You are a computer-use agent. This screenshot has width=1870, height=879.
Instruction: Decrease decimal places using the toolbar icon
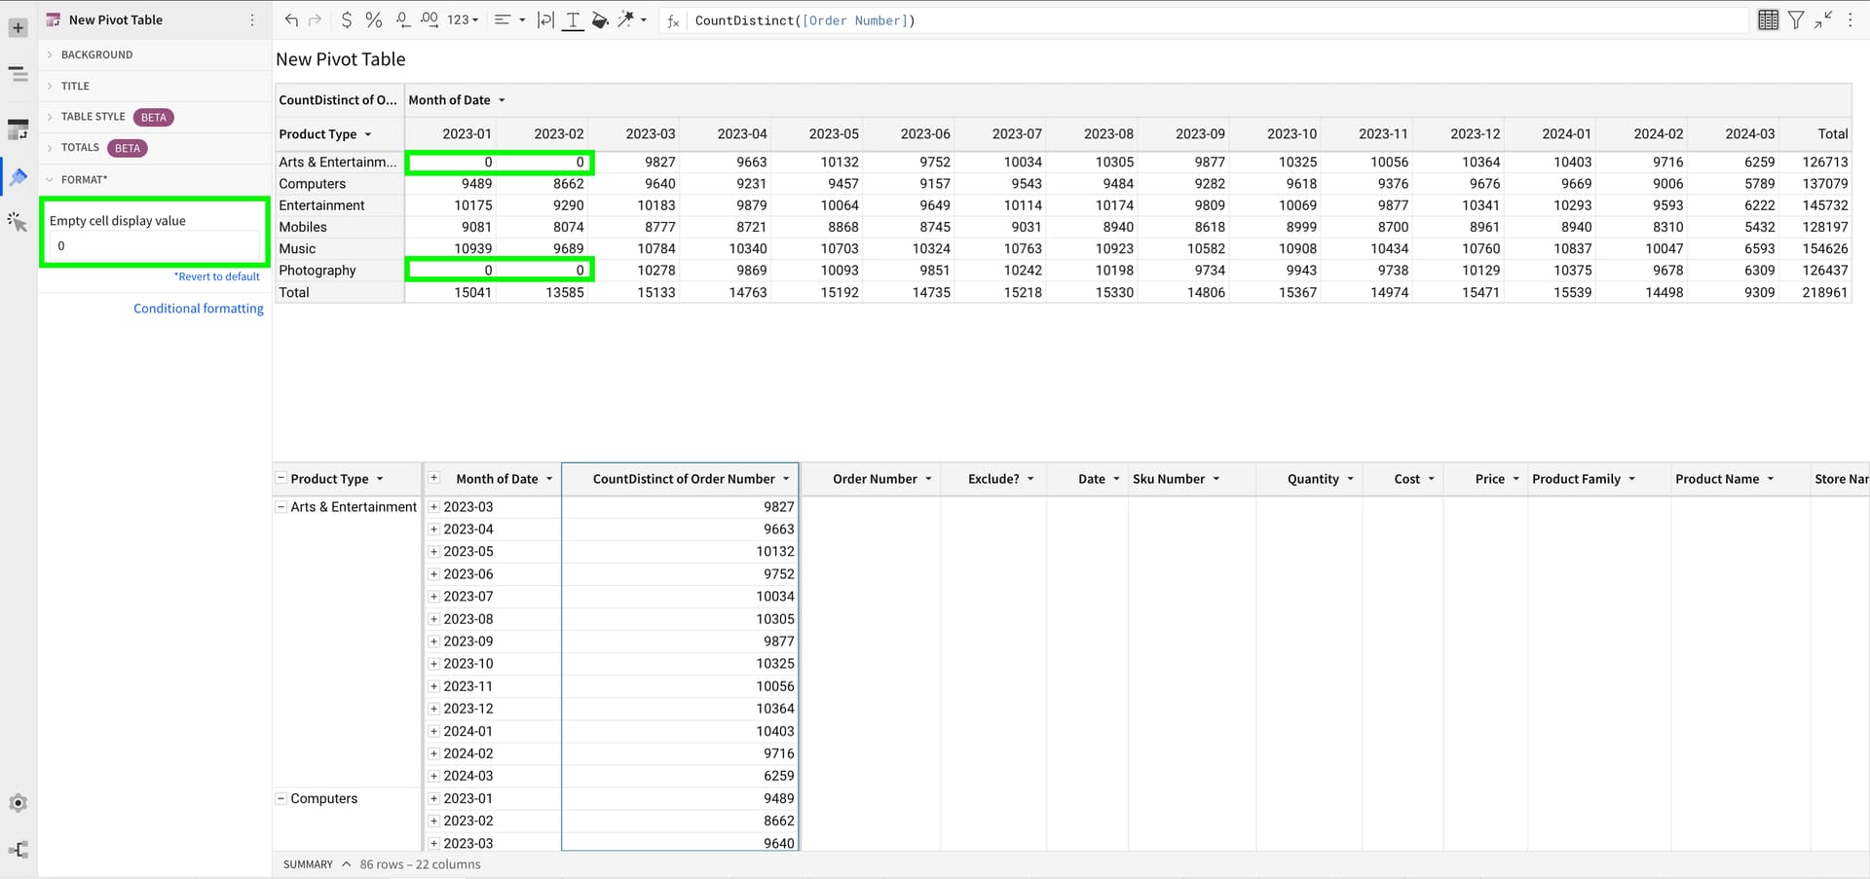tap(402, 19)
